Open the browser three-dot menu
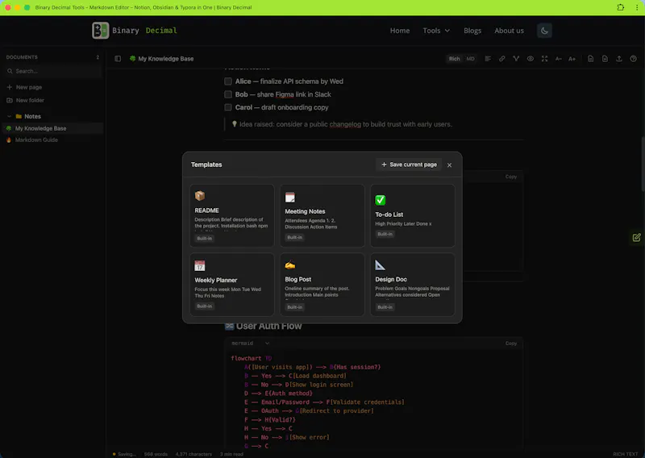 tap(637, 7)
